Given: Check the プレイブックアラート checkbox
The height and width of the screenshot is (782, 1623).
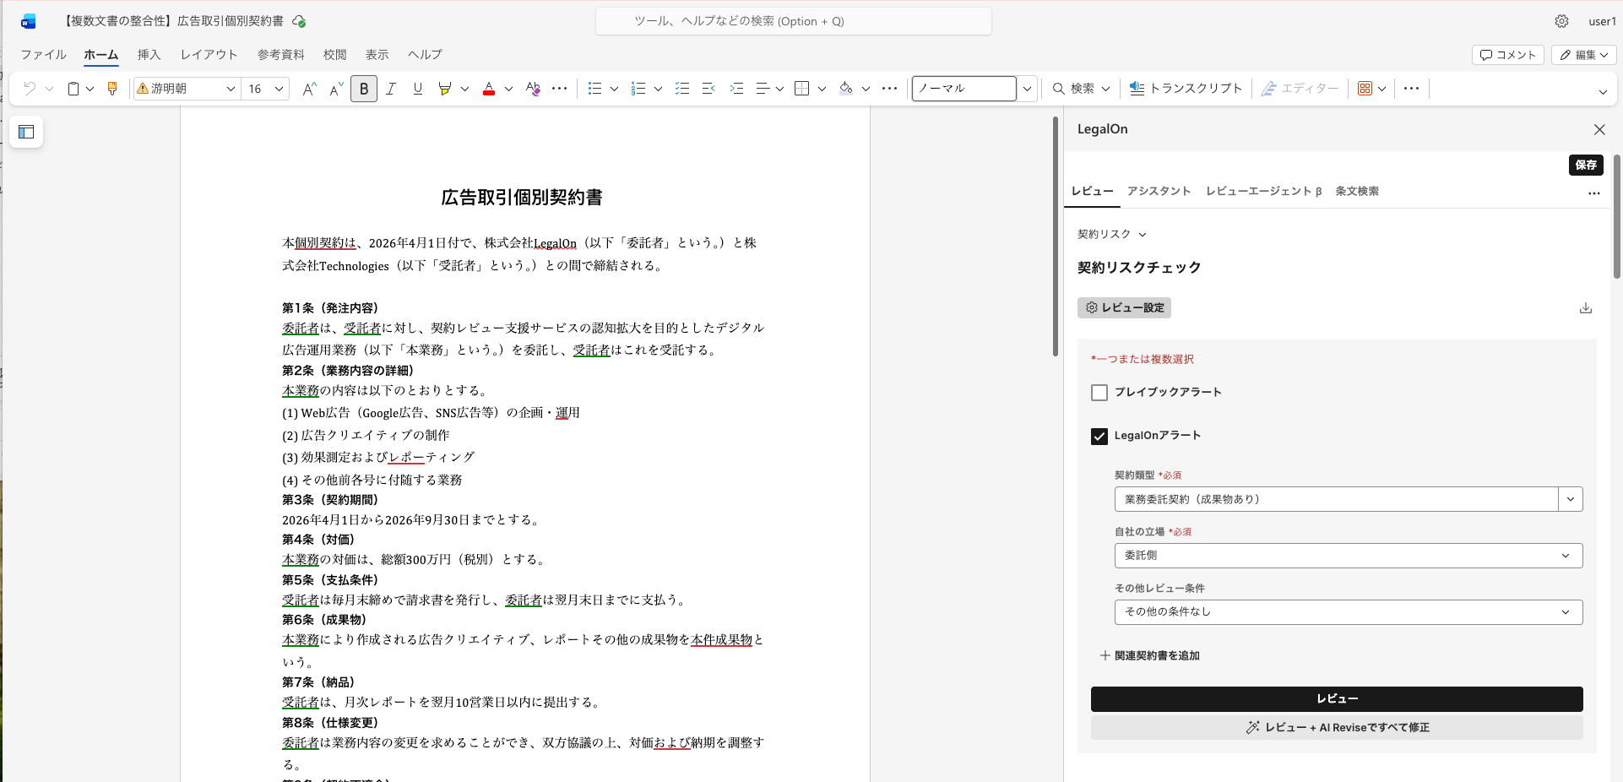Looking at the screenshot, I should [x=1099, y=393].
